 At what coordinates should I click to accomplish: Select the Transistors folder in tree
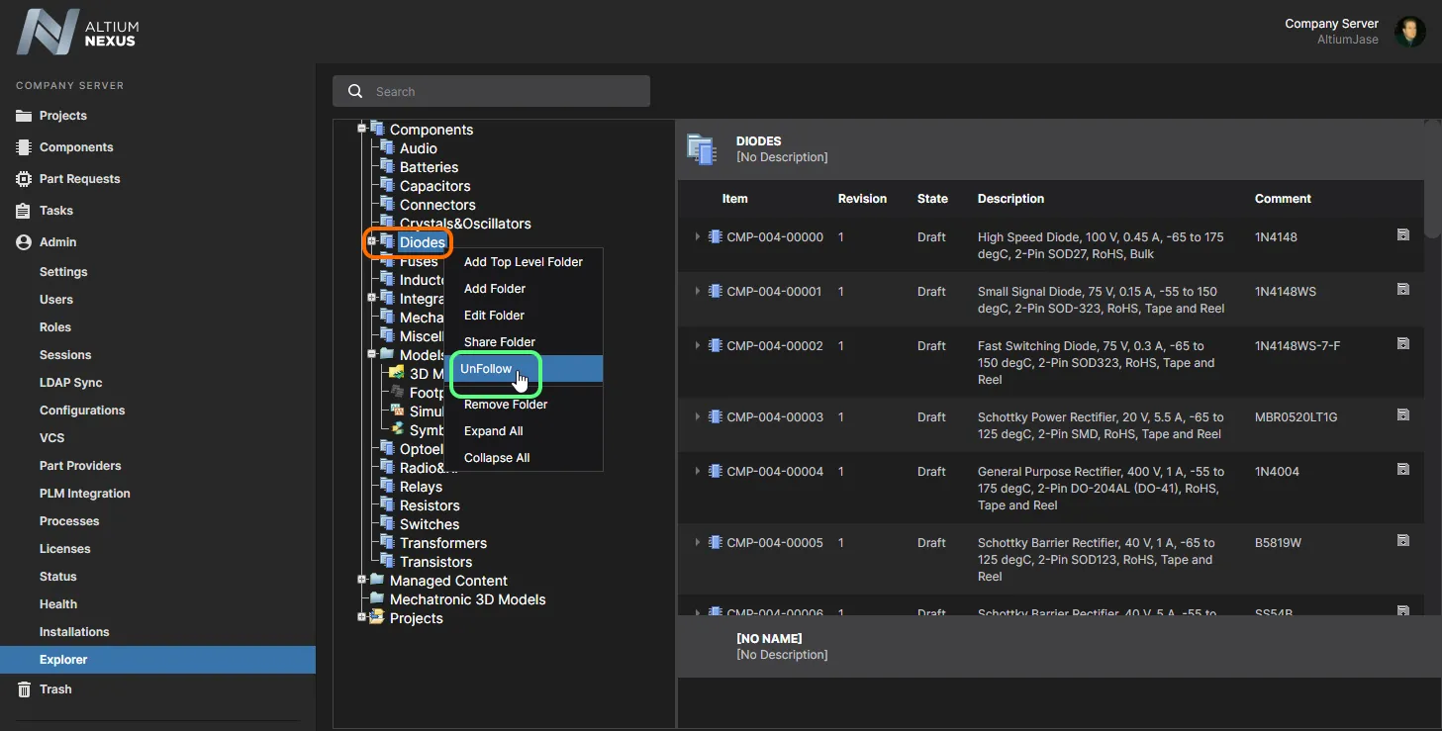point(435,562)
